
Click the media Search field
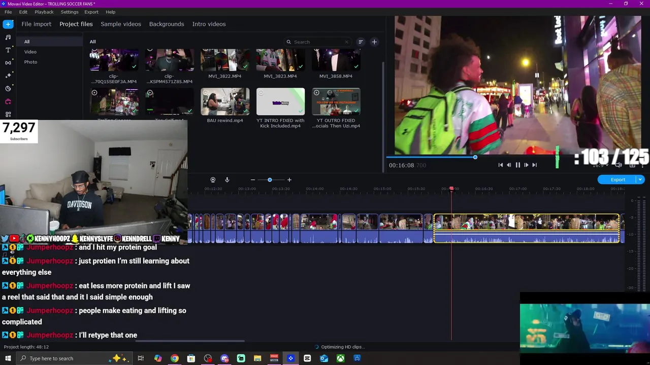coord(317,42)
